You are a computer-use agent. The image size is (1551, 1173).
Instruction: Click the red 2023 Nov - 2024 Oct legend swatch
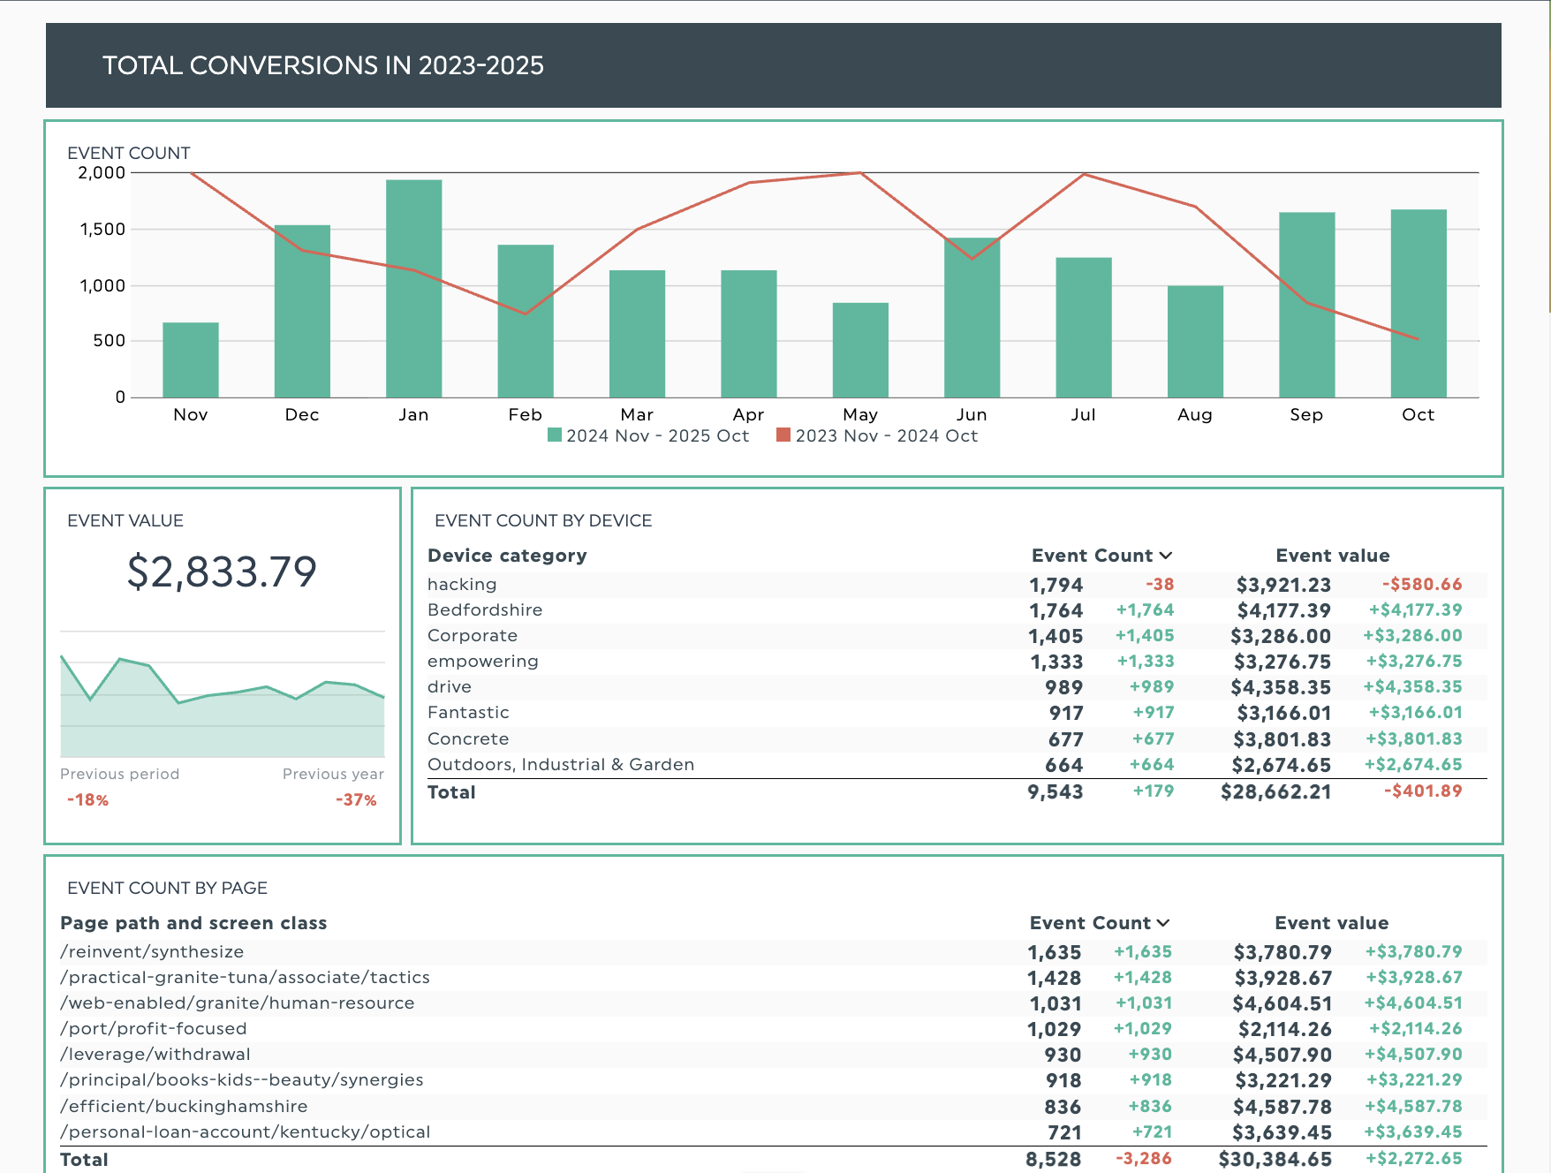click(783, 435)
